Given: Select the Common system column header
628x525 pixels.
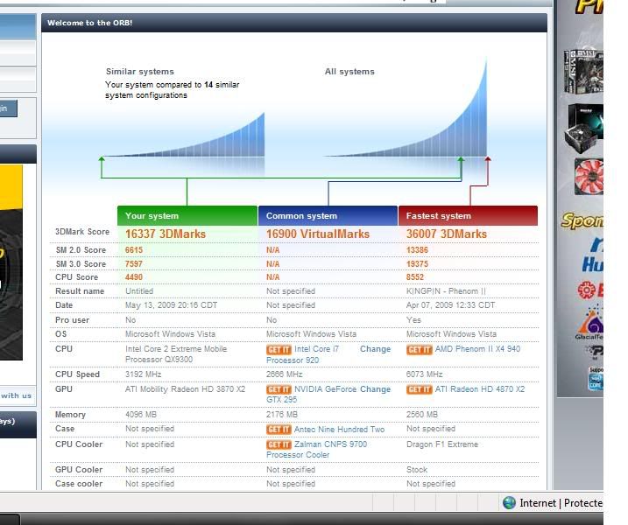Looking at the screenshot, I should click(328, 215).
